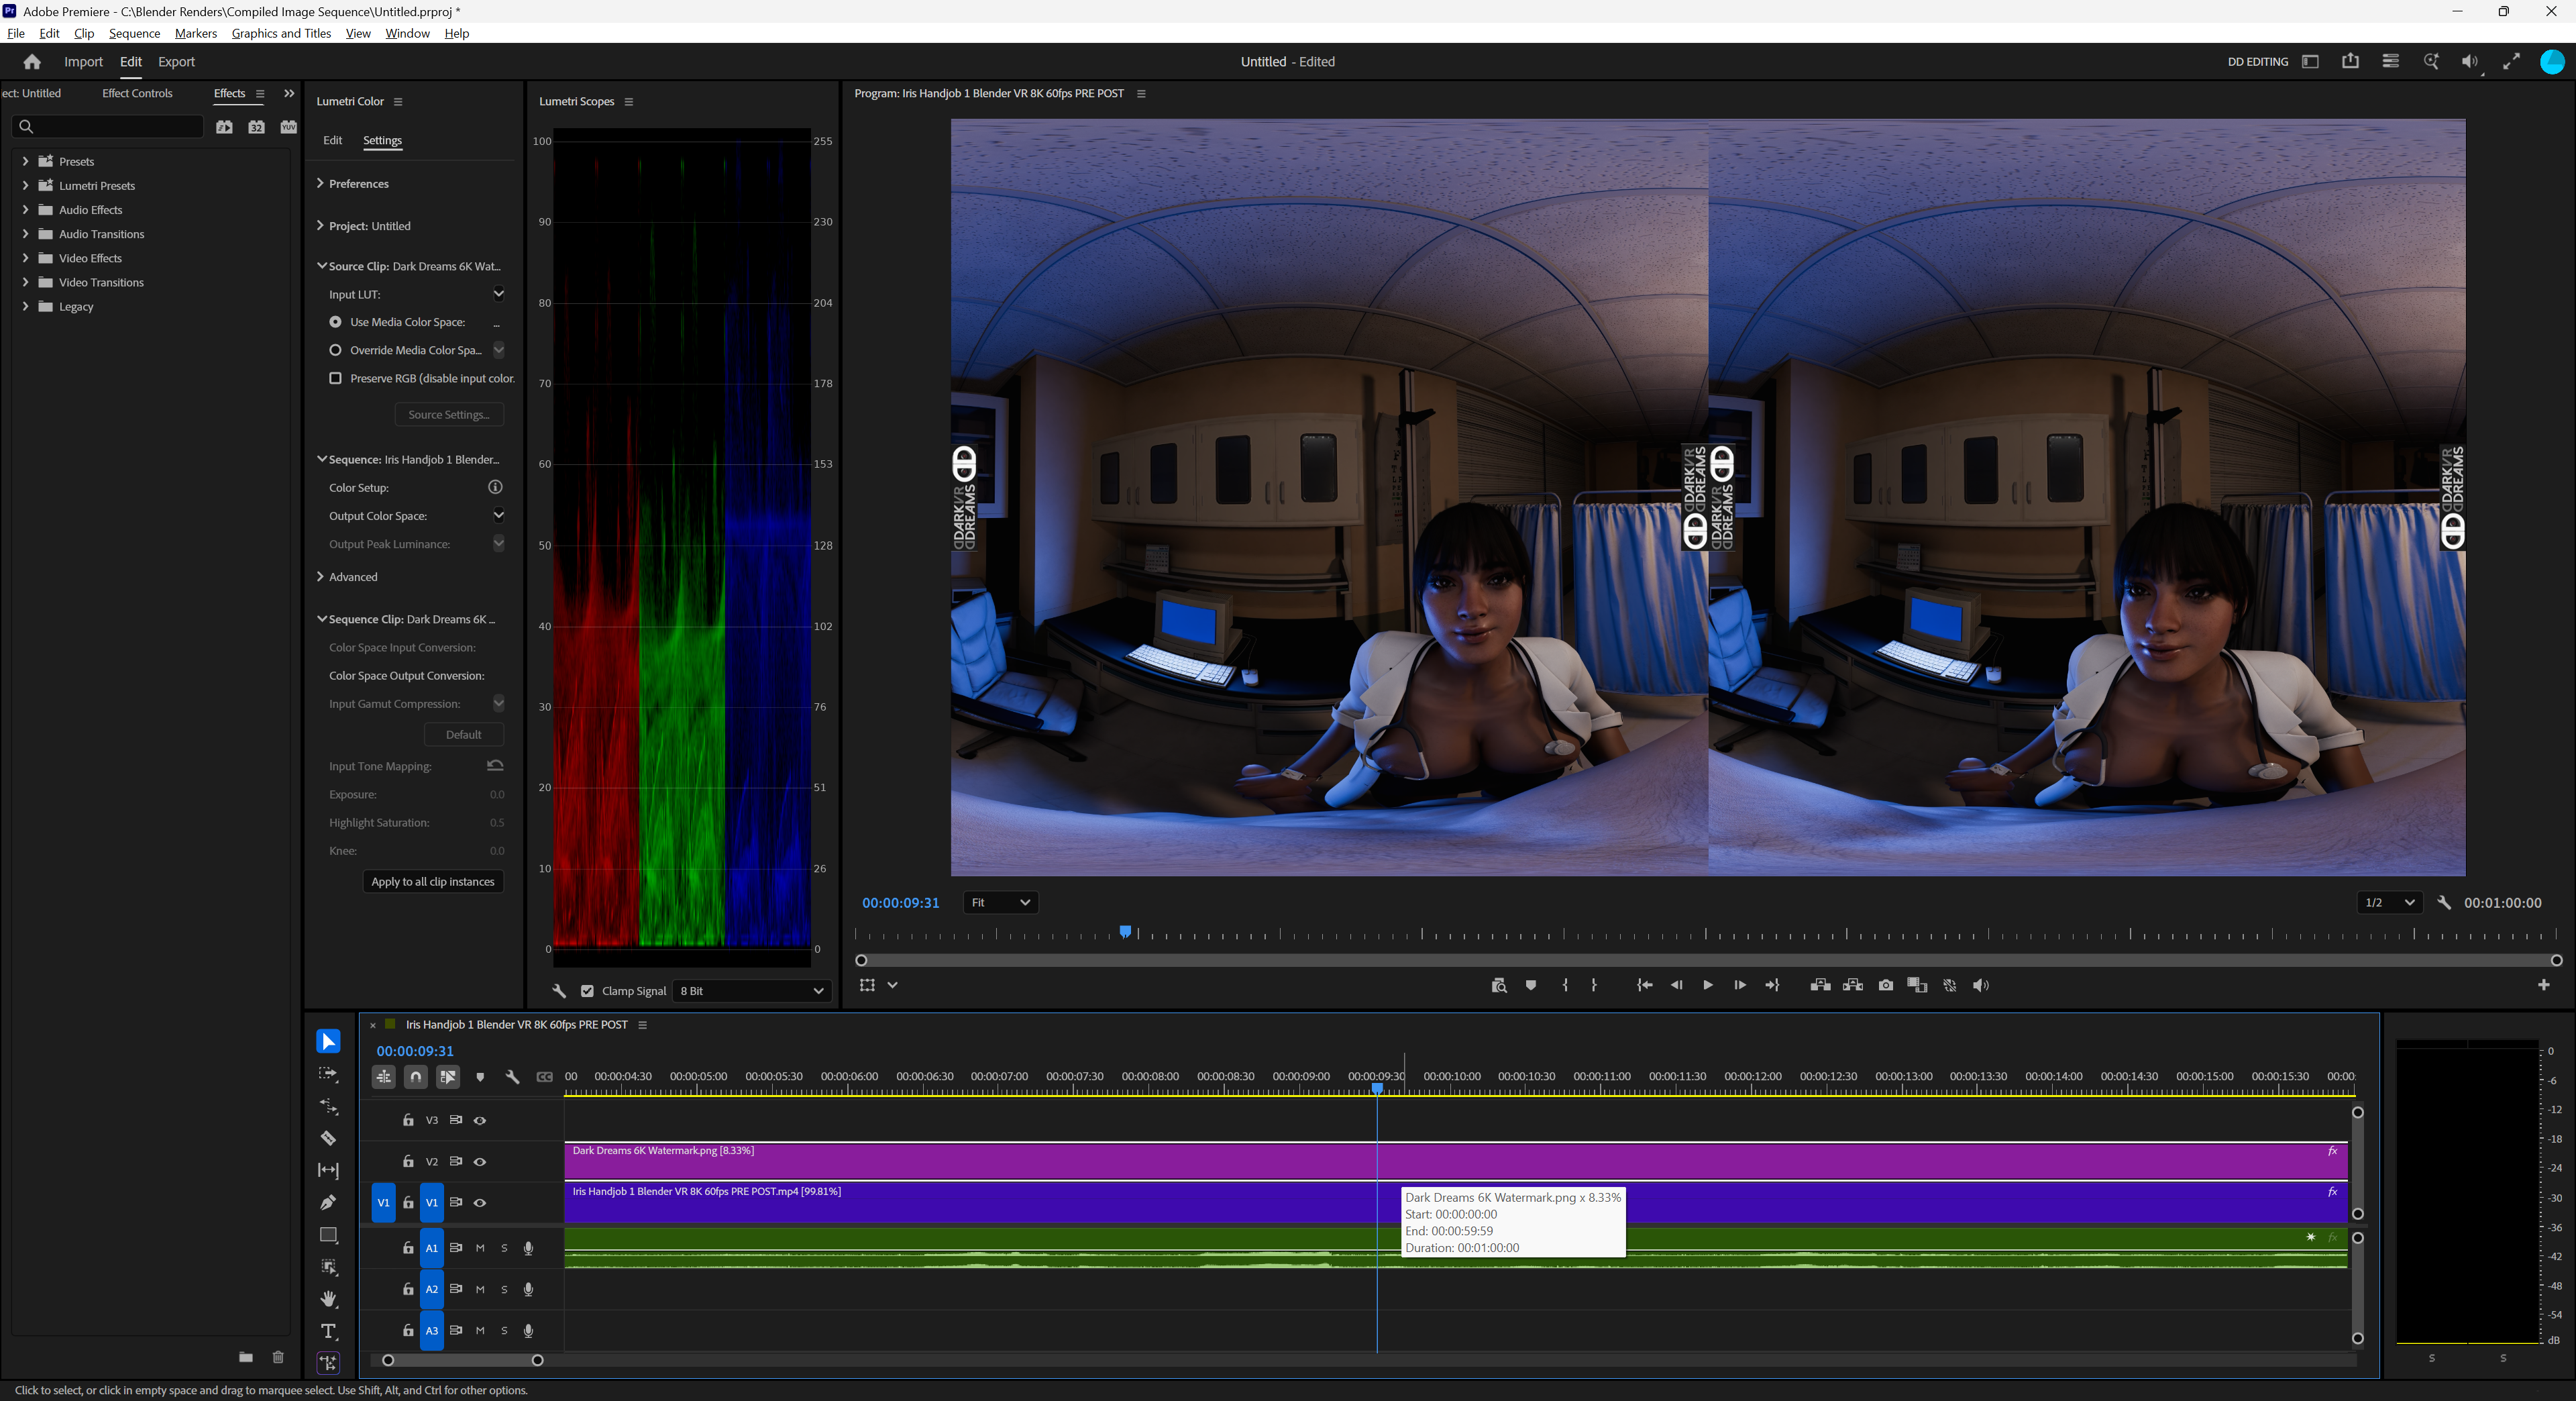This screenshot has width=2576, height=1401.
Task: Open the Markers menu
Action: tap(196, 33)
